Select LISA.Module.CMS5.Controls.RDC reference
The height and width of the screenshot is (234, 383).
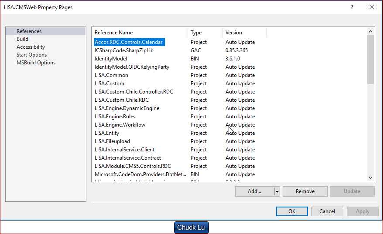click(x=133, y=166)
